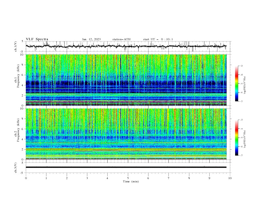259x200 pixels.
Task: Click time axis tick label '0'
Action: [x=26, y=178]
